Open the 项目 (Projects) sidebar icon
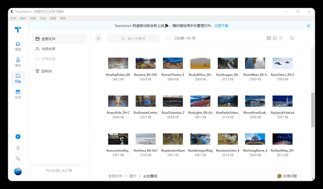This screenshot has width=323, height=189. pos(18,46)
